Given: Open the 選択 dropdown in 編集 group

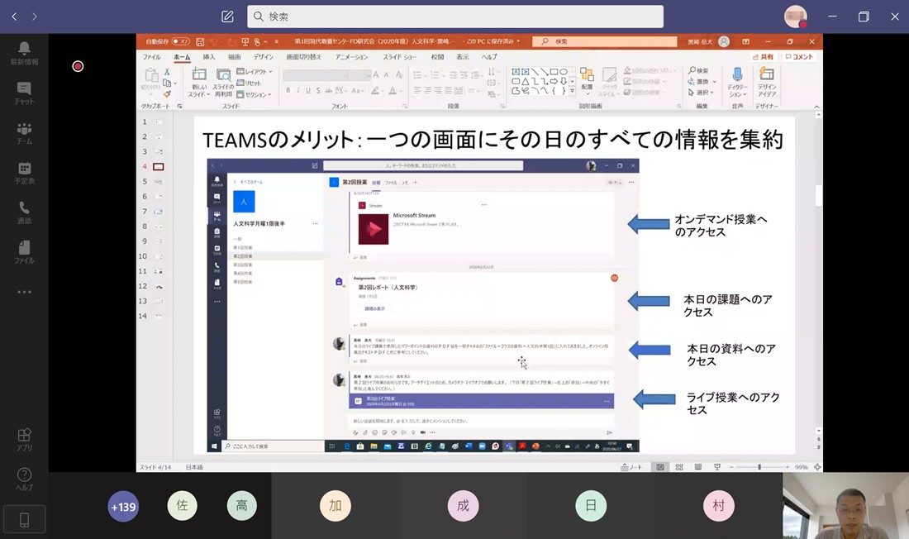Looking at the screenshot, I should pyautogui.click(x=701, y=93).
